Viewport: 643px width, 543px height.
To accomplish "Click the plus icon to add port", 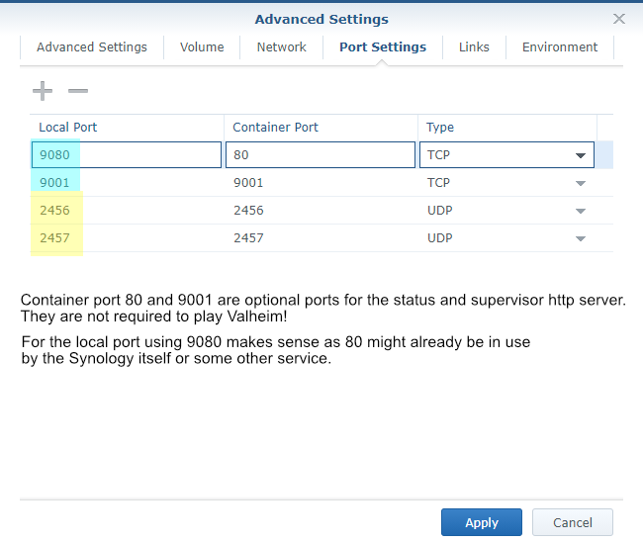I will point(43,91).
